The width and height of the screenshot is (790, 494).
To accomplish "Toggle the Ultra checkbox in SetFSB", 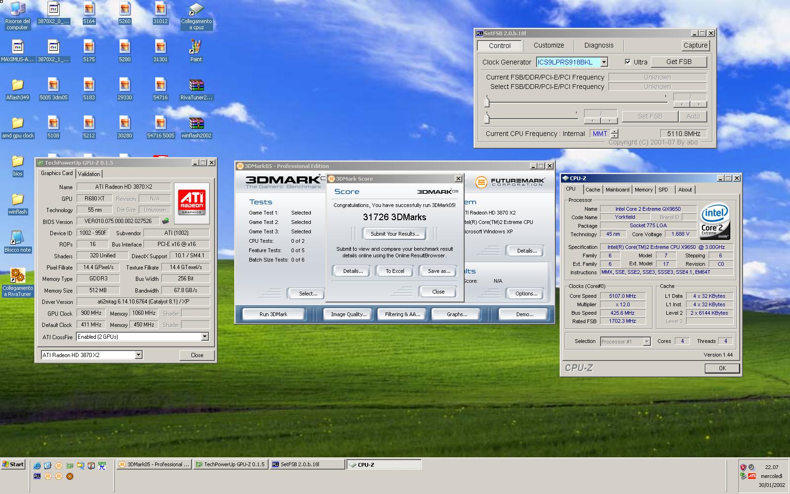I will [627, 62].
